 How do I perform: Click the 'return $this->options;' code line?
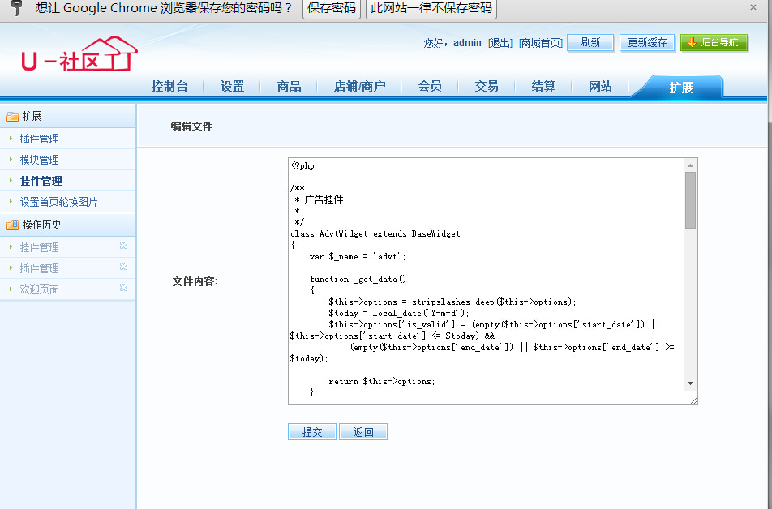tap(382, 381)
